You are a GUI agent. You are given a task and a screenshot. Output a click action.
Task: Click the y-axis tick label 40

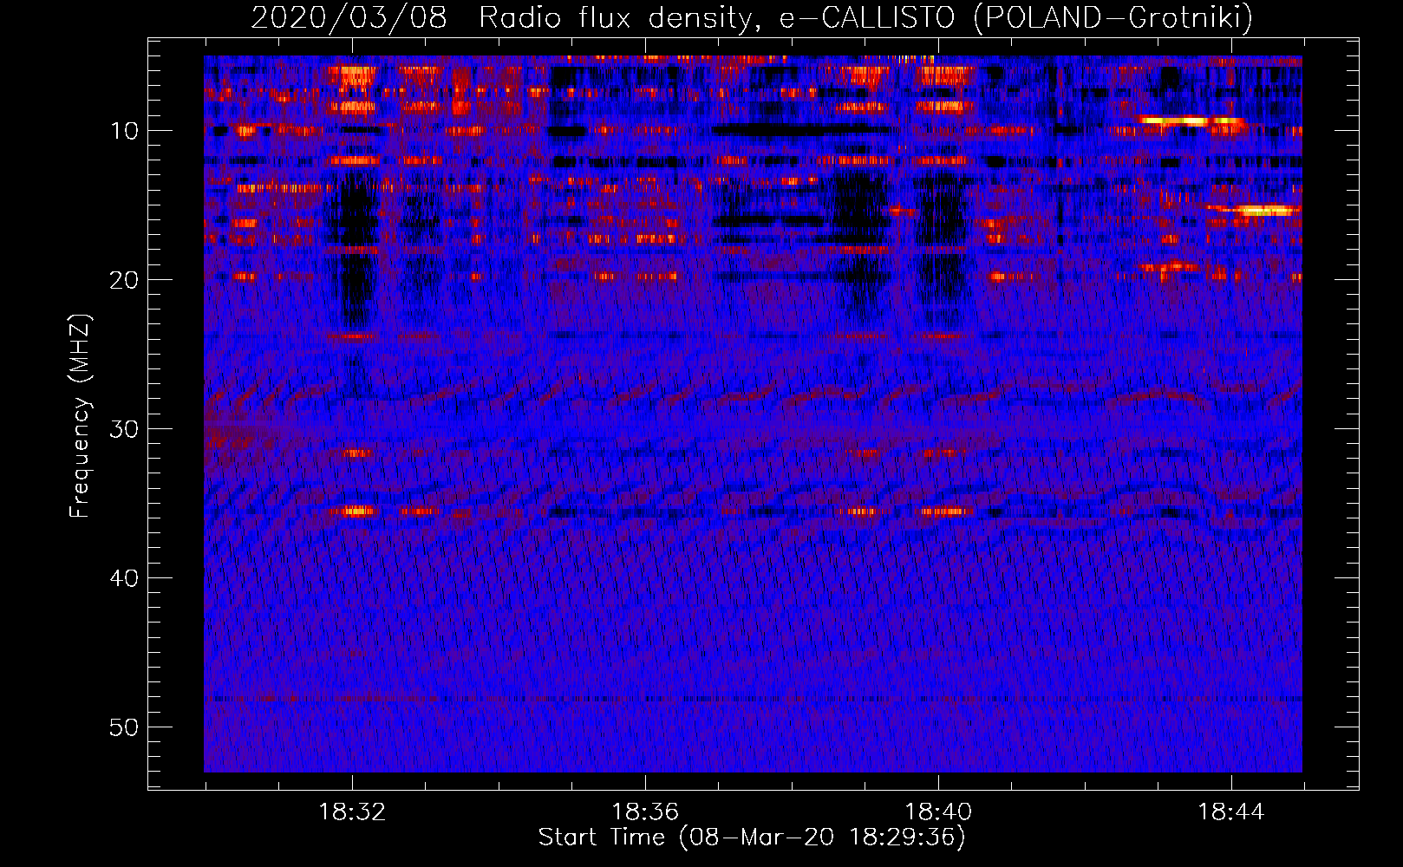[x=125, y=578]
